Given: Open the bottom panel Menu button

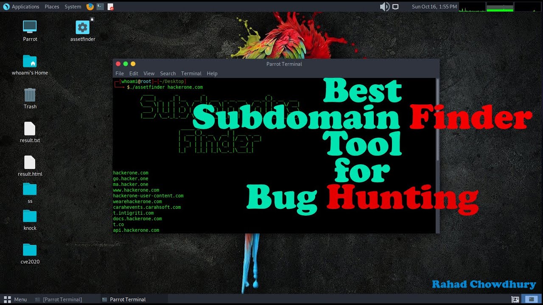Looking at the screenshot, I should tap(15, 299).
